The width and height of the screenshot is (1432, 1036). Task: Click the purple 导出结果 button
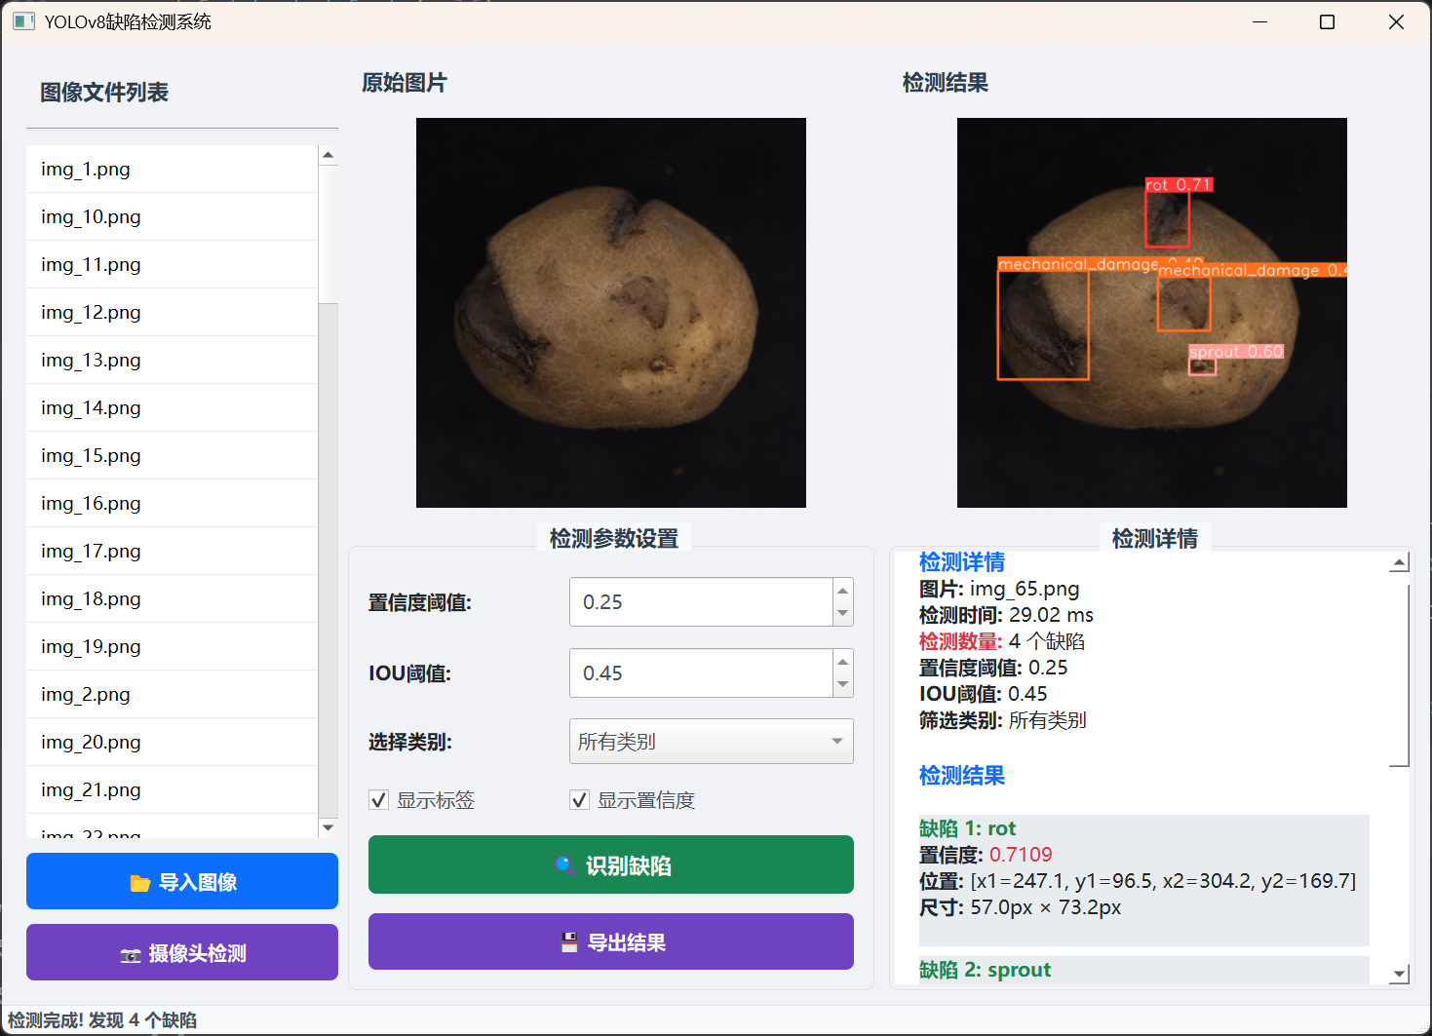[611, 941]
